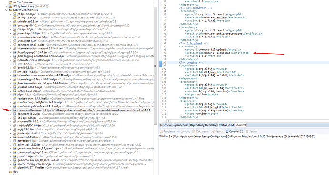Click the editor horizontal scrollbar left arrow

[168, 121]
